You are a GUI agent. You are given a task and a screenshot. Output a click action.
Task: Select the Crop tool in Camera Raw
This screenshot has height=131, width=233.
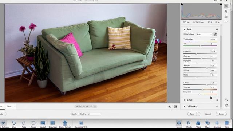click(226, 11)
